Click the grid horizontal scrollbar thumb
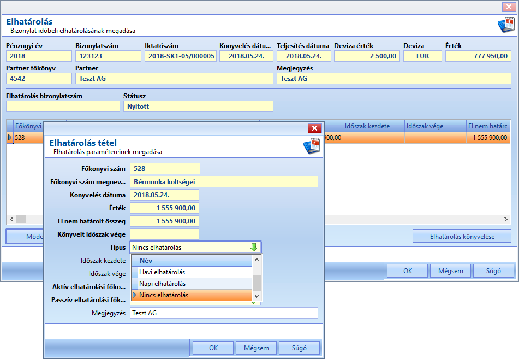 click(x=21, y=219)
